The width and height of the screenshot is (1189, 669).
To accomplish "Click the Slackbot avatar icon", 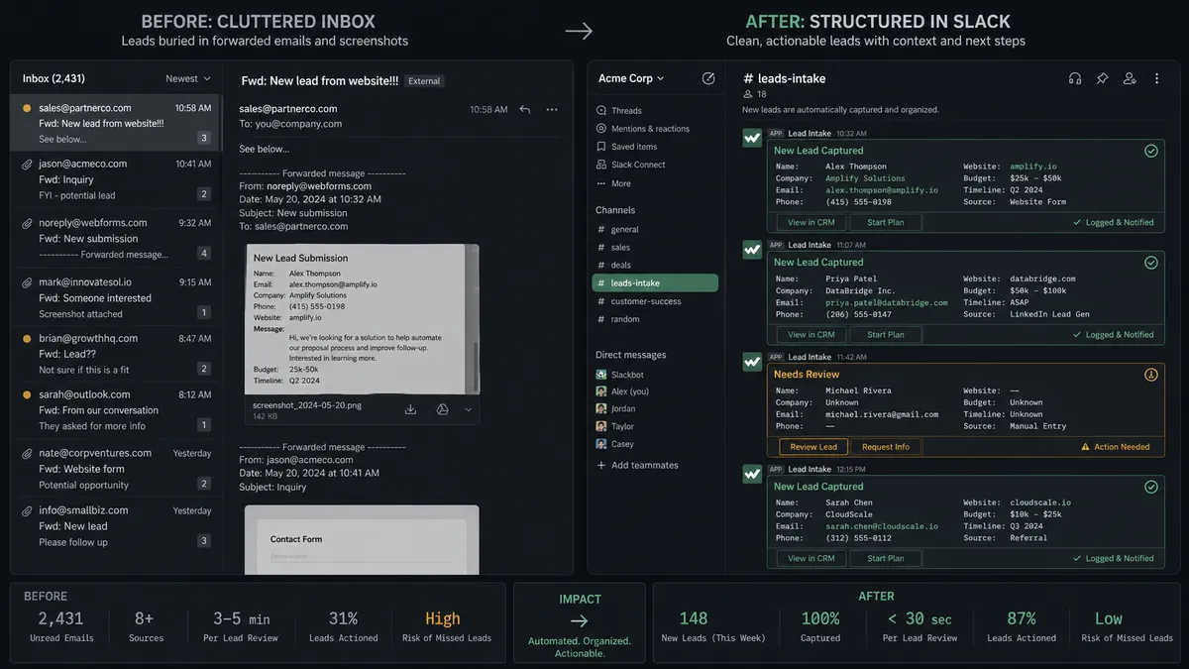I will (x=601, y=375).
